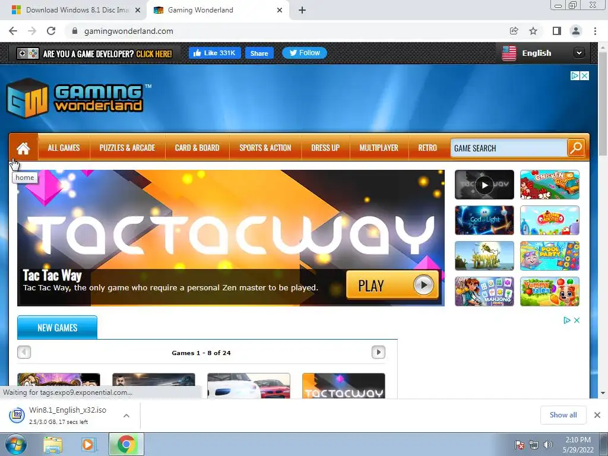Image resolution: width=608 pixels, height=456 pixels.
Task: Open the RETRO category
Action: point(427,148)
